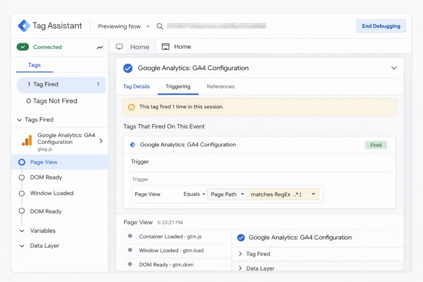The width and height of the screenshot is (423, 282).
Task: Select the 0 Tags Not Fired filter
Action: [52, 101]
